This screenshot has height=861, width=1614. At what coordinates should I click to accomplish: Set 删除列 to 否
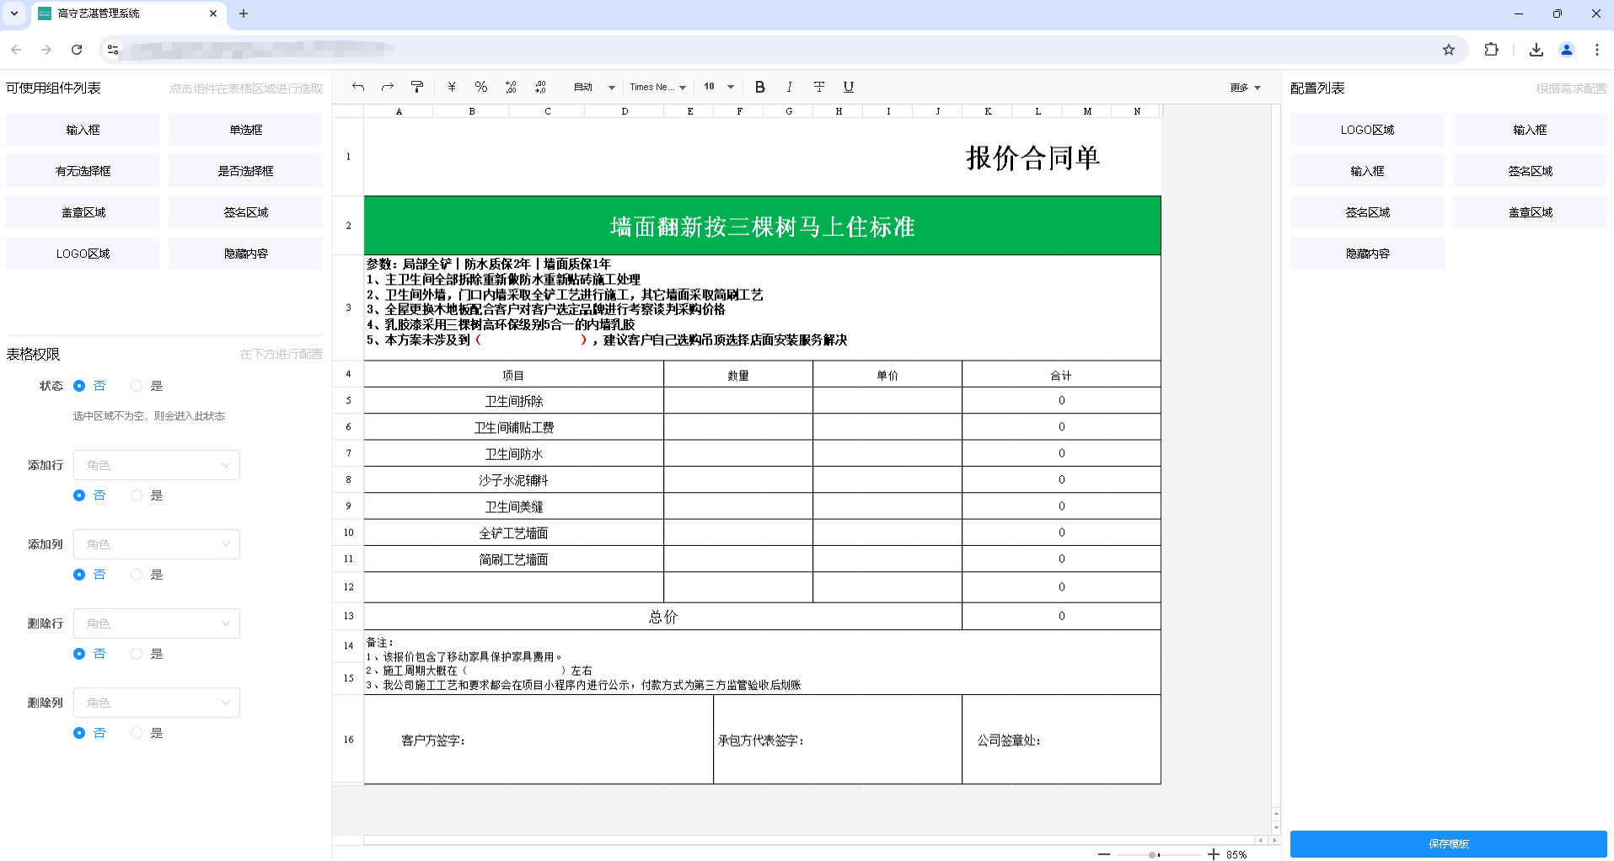(x=79, y=733)
